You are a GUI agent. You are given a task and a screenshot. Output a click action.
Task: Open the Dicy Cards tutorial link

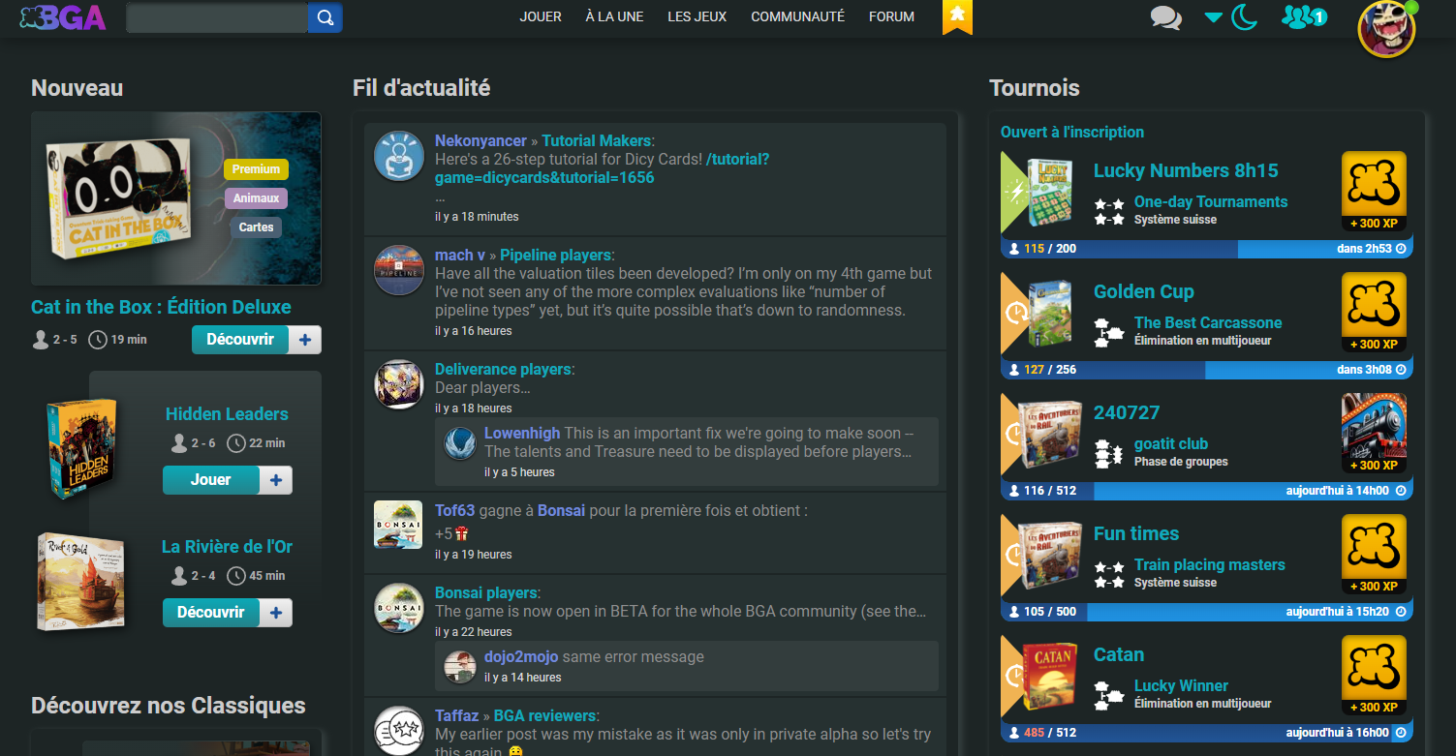click(x=603, y=168)
